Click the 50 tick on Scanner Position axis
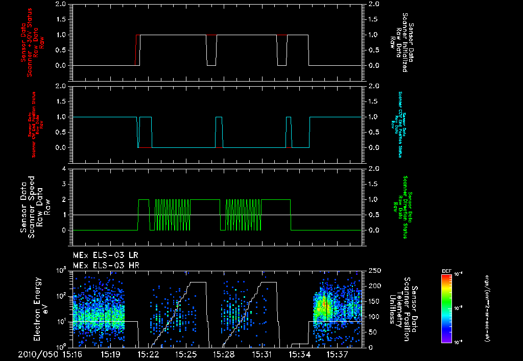 [x=373, y=332]
